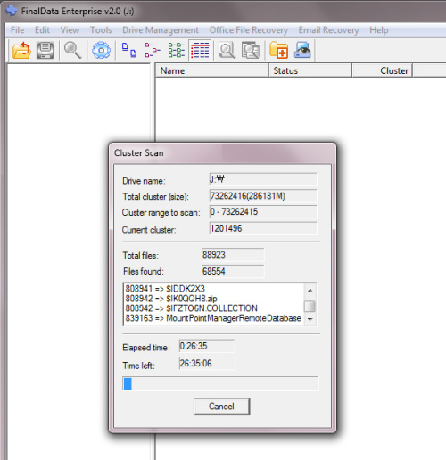Select log entry $IDDK2X3
This screenshot has width=446, height=460.
tap(165, 289)
